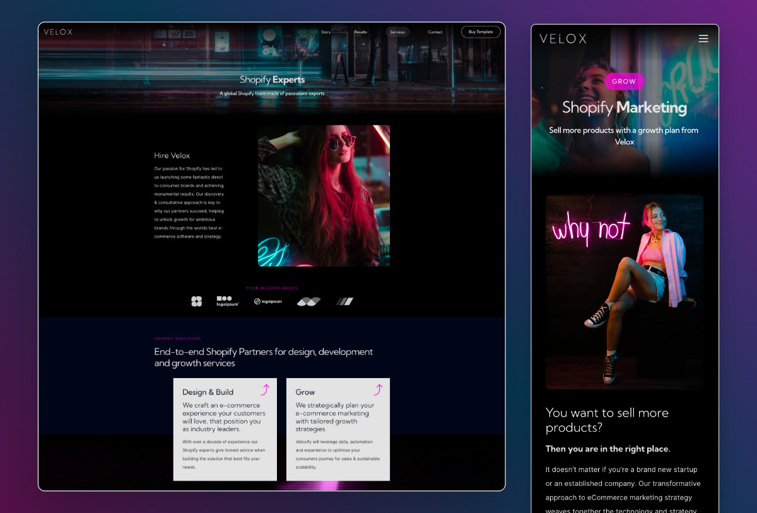Click 'Then you are in the right place.' text
The width and height of the screenshot is (757, 513).
607,449
